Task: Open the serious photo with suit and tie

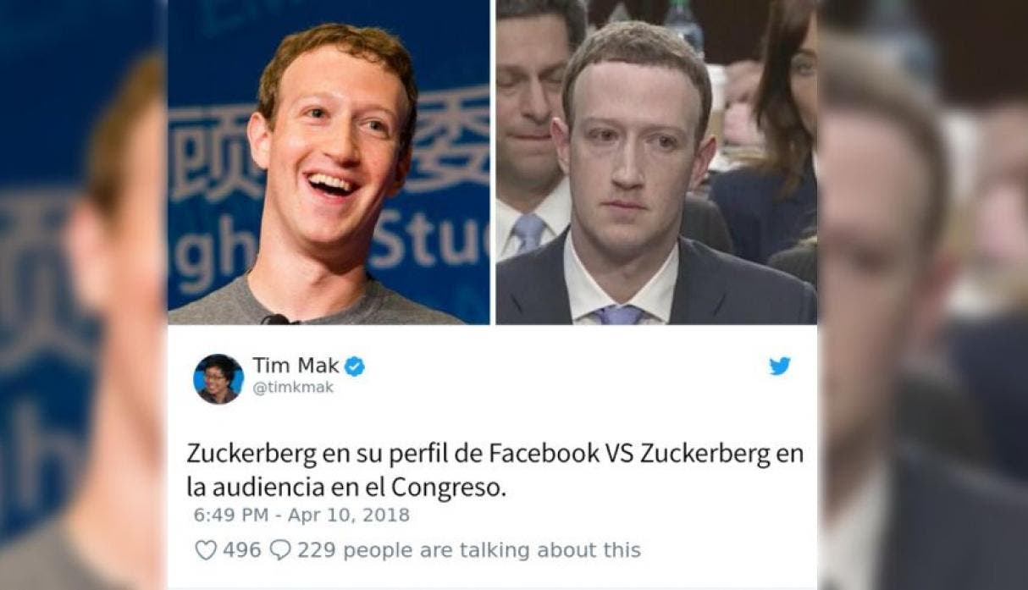Action: tap(656, 162)
